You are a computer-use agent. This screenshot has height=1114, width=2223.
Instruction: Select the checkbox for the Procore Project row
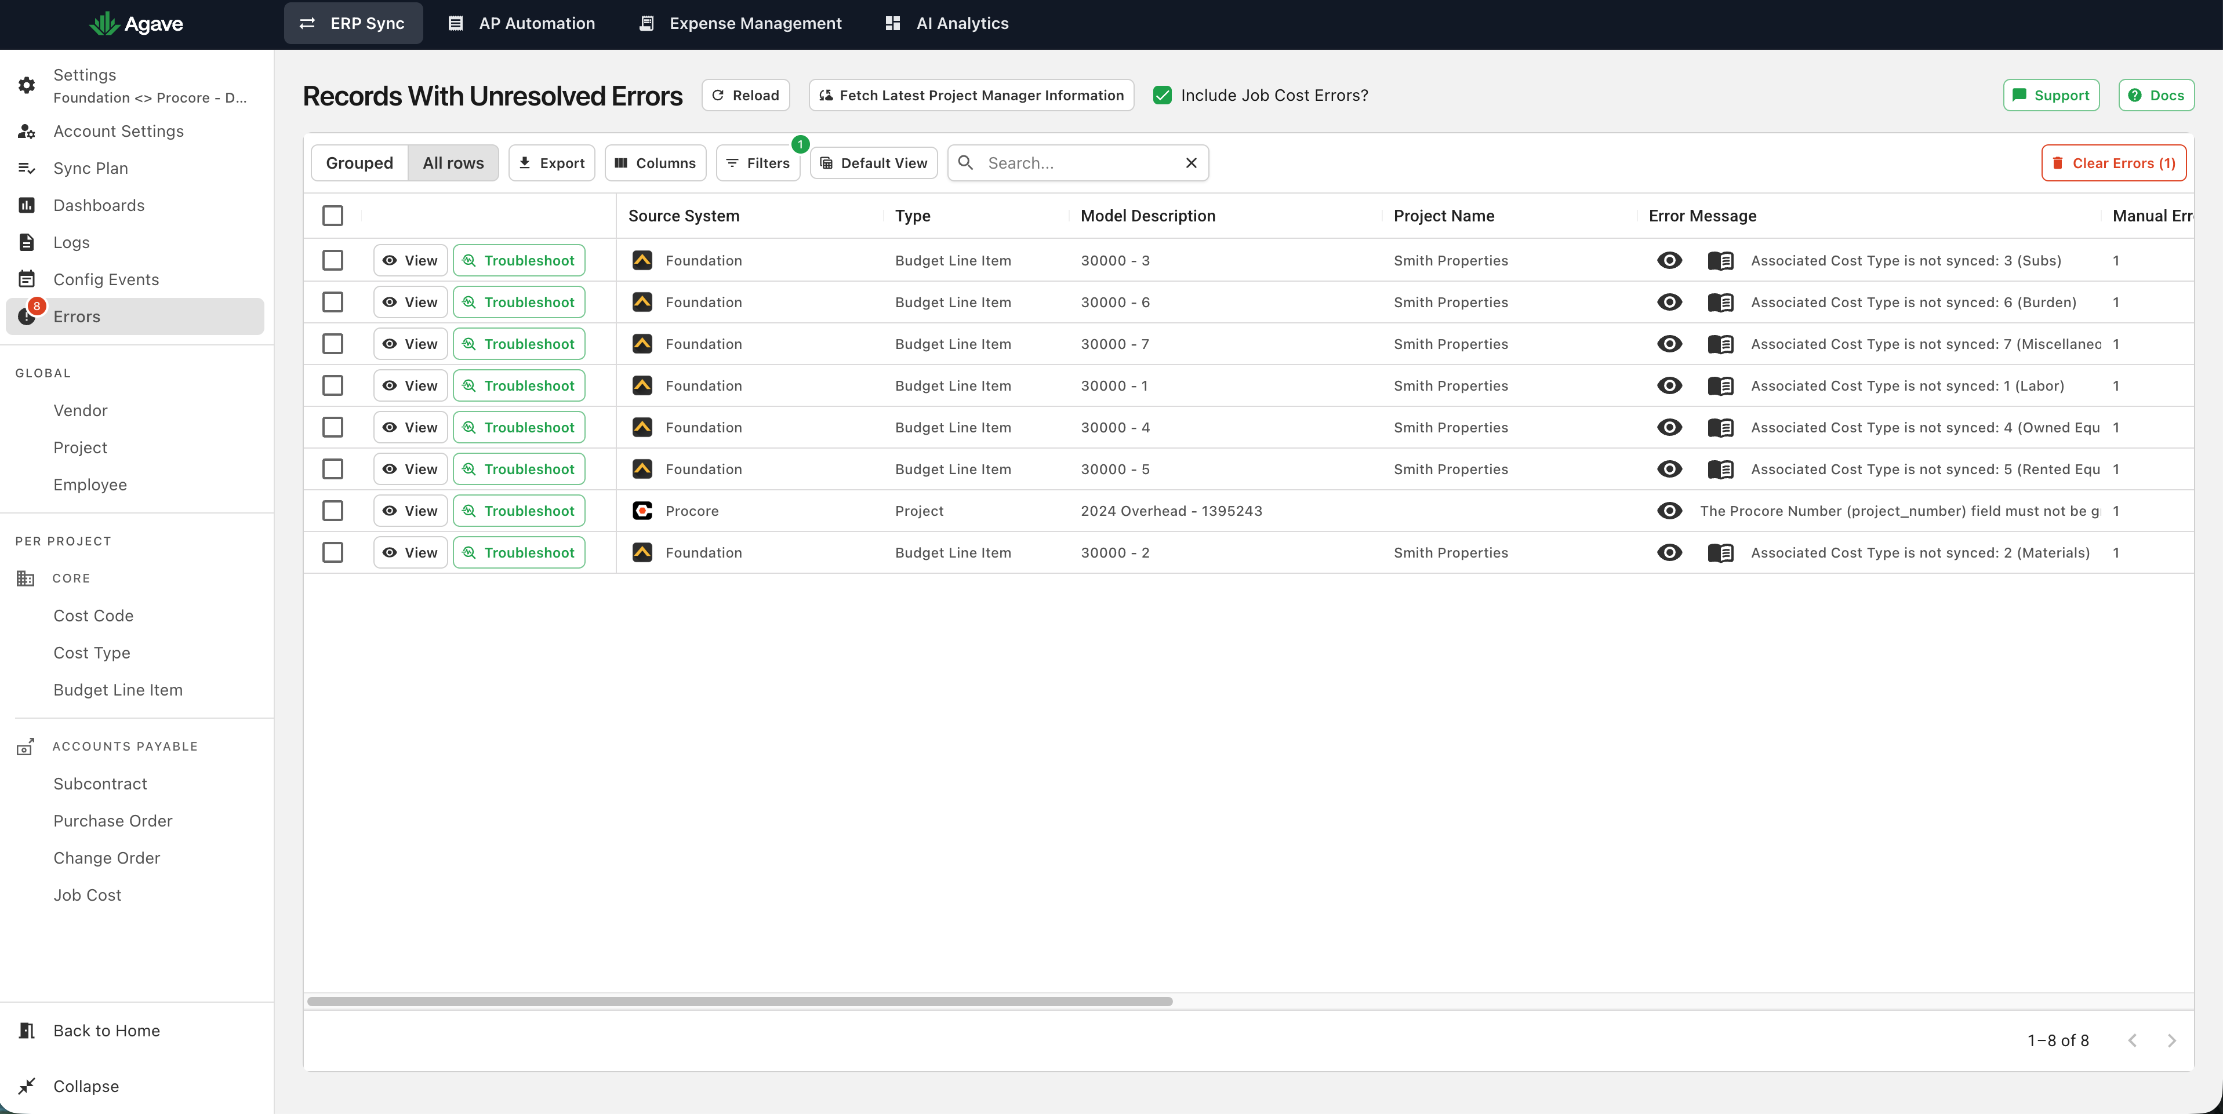(332, 511)
